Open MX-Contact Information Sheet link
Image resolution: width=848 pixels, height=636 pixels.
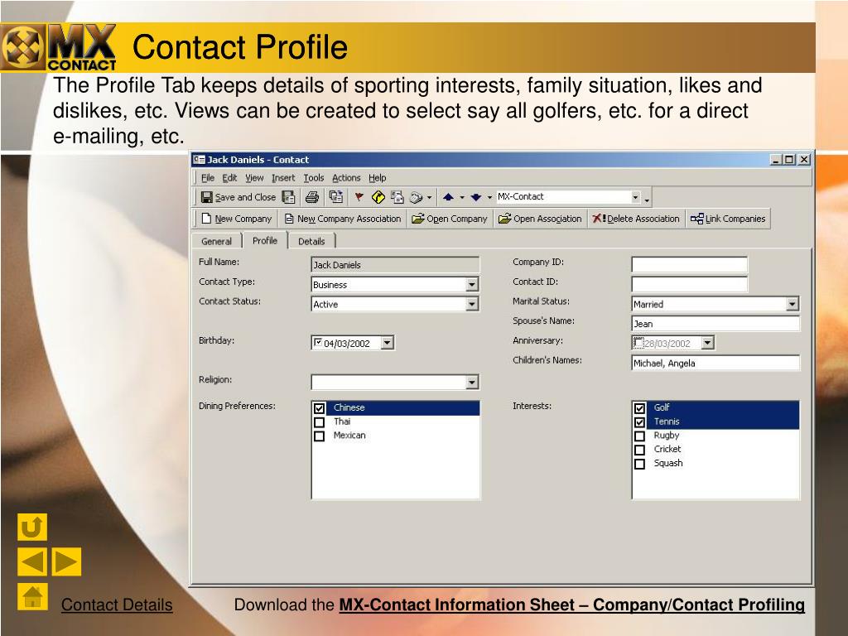click(x=571, y=605)
